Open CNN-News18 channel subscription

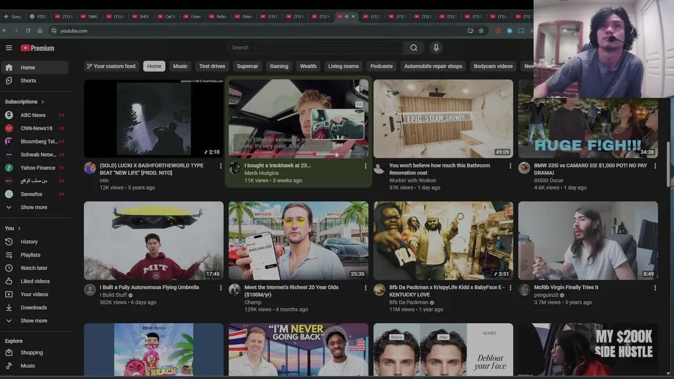34,128
